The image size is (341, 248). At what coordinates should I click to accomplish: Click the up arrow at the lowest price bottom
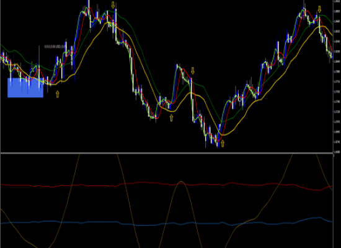point(223,143)
